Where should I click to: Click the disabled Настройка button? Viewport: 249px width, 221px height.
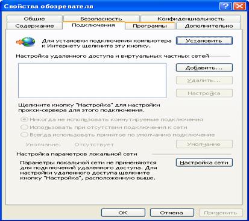coord(204,93)
